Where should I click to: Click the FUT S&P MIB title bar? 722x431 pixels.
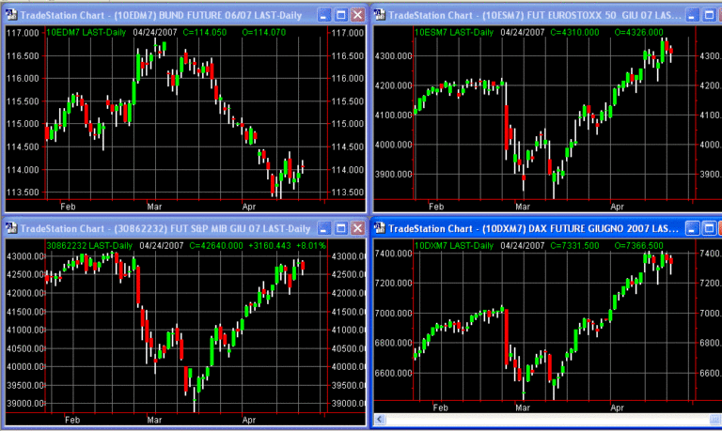pos(169,229)
